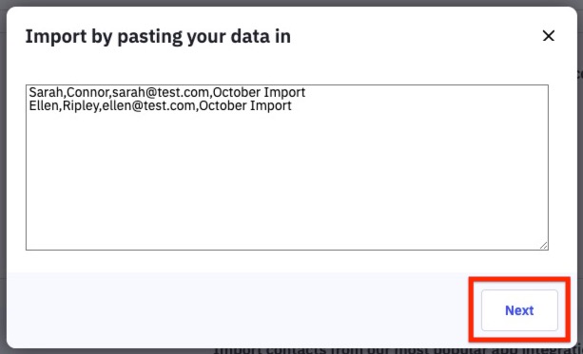
Task: Click on ellen@test.com in the text box
Action: click(148, 105)
